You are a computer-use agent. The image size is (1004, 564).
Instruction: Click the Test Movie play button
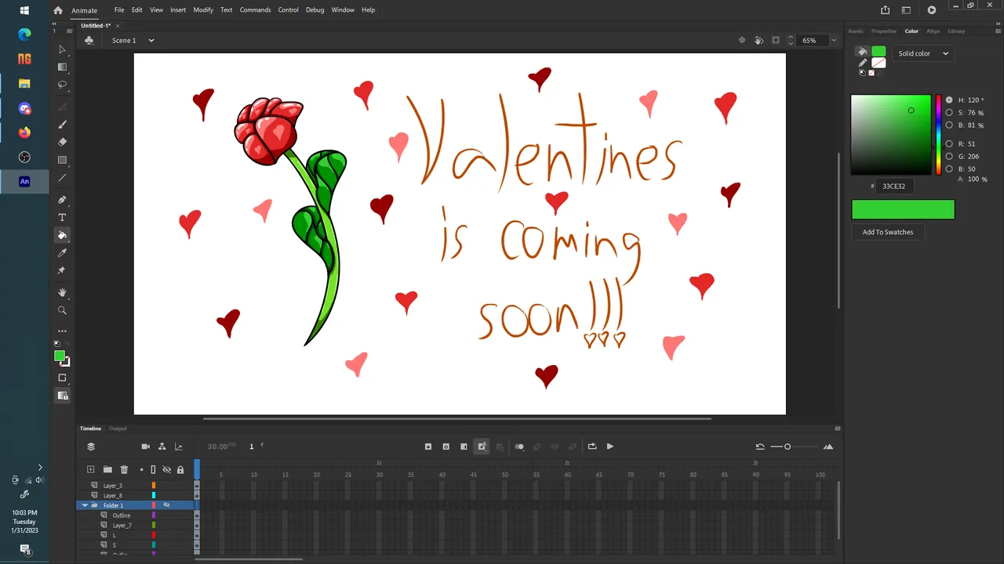pos(932,10)
